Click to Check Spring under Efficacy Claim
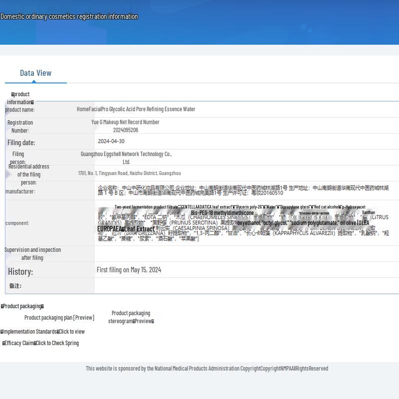399x399 pixels. click(x=57, y=343)
